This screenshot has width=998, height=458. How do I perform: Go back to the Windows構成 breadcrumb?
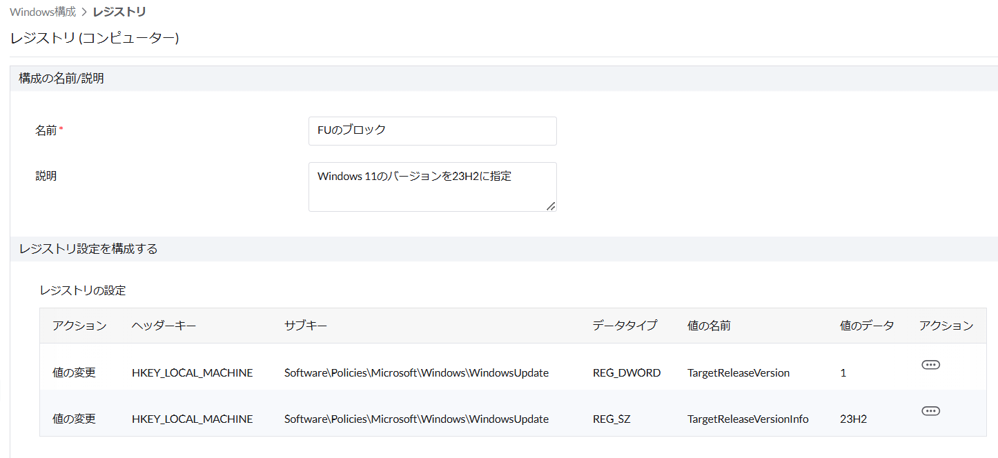(43, 12)
